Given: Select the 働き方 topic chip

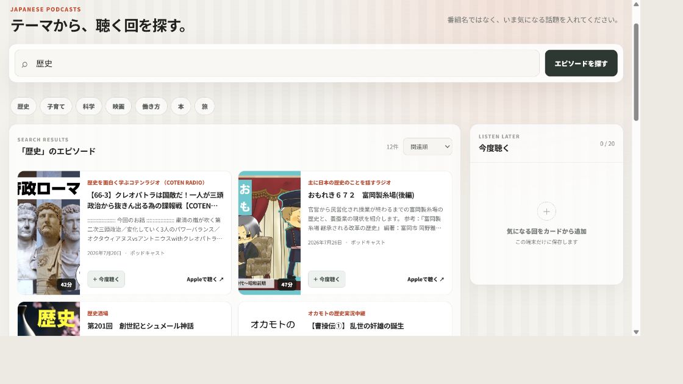Looking at the screenshot, I should click(x=151, y=106).
